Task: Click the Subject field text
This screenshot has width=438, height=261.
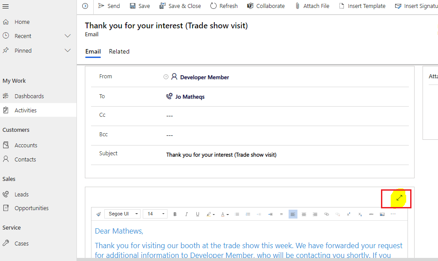Action: coord(221,155)
